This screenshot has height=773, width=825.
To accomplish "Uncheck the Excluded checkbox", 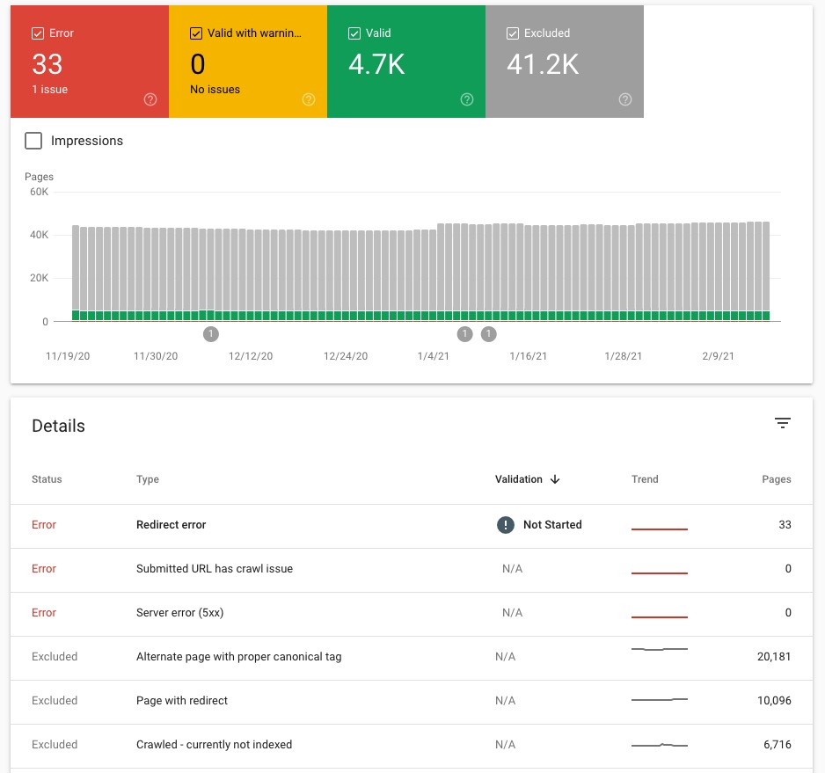I will click(513, 33).
